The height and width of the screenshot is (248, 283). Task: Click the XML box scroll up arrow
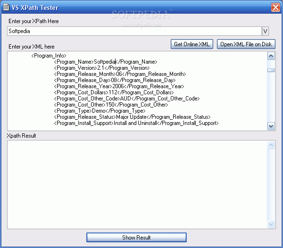271,56
